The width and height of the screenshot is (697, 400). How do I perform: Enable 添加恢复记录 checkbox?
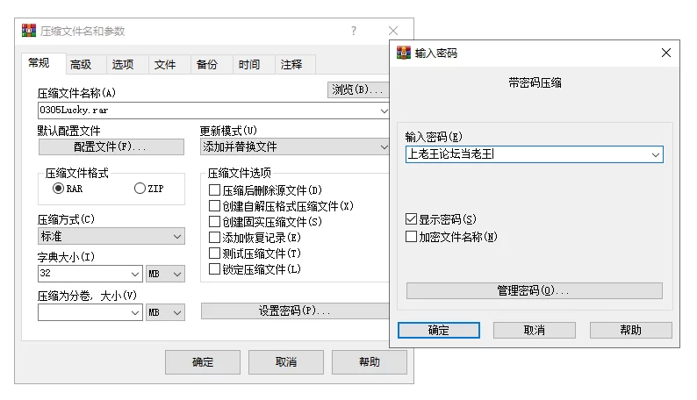pyautogui.click(x=214, y=237)
